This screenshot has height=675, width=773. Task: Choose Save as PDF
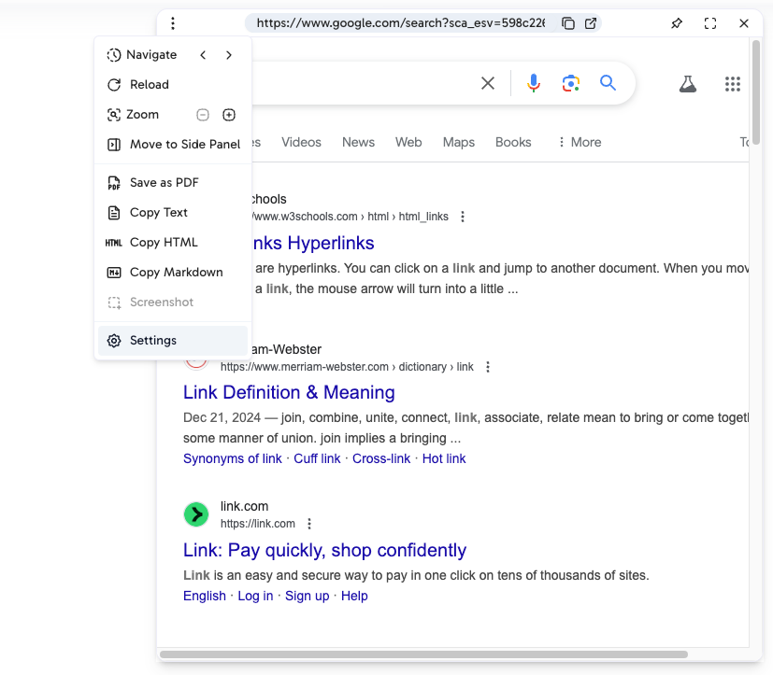[x=164, y=183]
